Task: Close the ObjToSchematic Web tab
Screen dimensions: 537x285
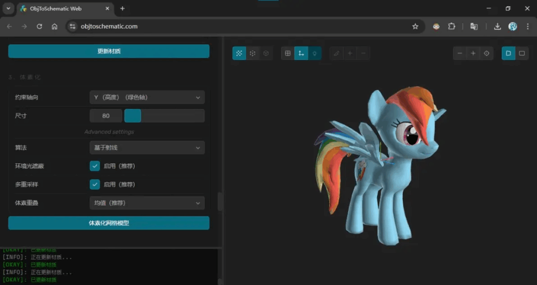Action: click(x=107, y=8)
